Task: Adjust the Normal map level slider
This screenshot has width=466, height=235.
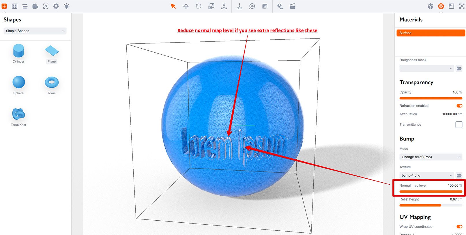Action: click(x=431, y=192)
